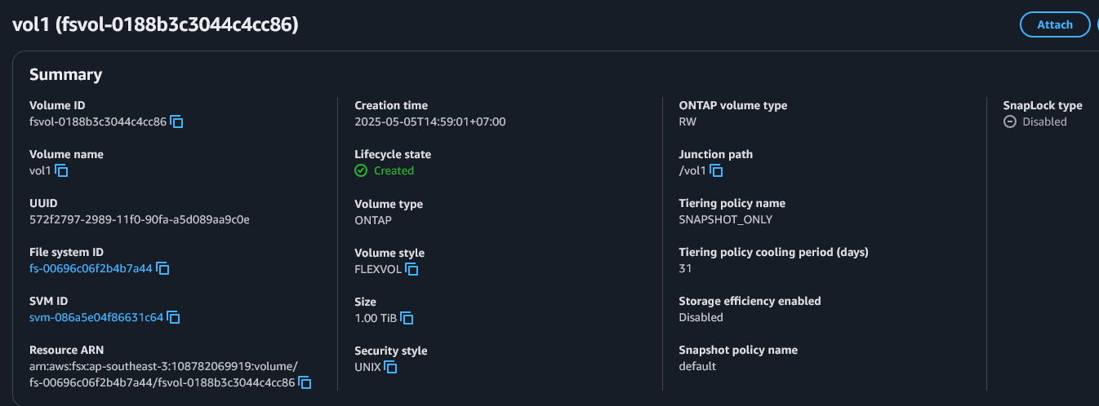Screen dimensions: 1099x406
Task: Click the Summary panel heading
Action: pos(65,75)
